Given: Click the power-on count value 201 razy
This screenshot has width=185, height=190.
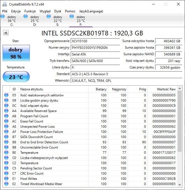Looking at the screenshot, I should (x=169, y=61).
